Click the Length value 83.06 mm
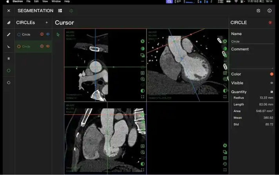This screenshot has width=279, height=176. pos(266,104)
